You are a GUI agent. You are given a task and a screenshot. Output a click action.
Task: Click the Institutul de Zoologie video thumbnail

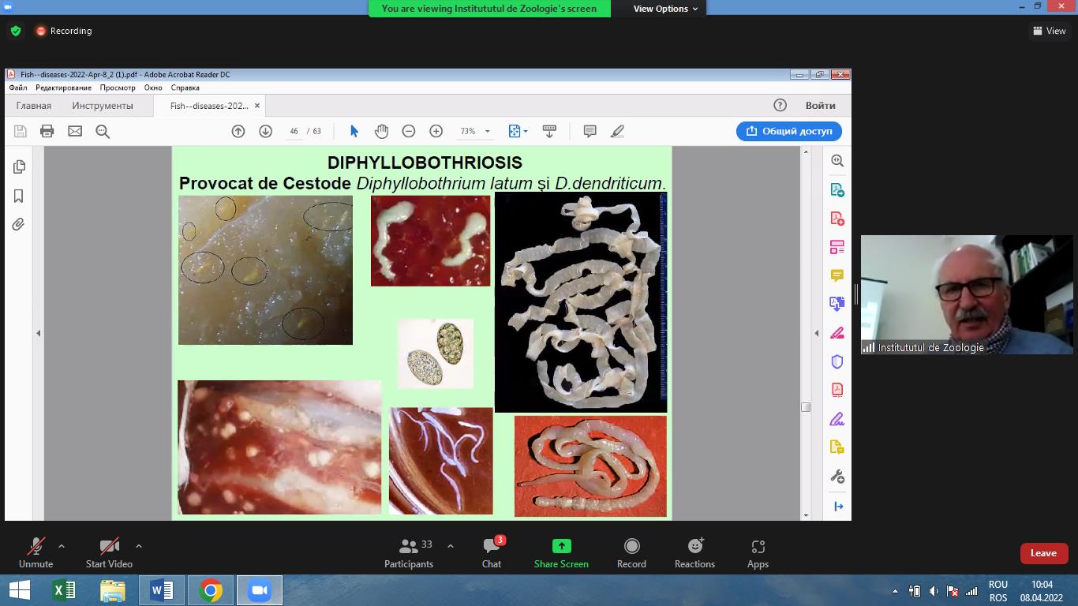pos(967,294)
